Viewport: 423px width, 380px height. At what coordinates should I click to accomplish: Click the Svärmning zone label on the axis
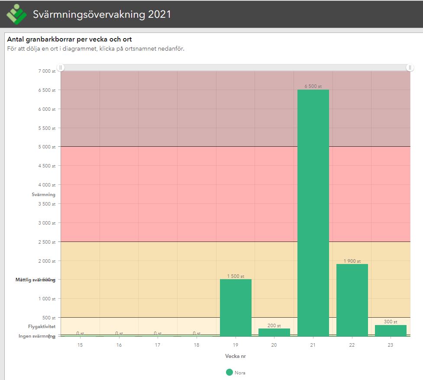43,195
